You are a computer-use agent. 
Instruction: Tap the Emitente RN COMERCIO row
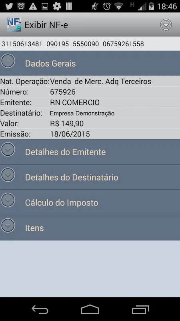[90, 102]
